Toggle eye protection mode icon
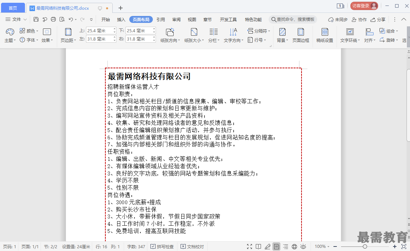The image size is (410, 251). (303, 246)
